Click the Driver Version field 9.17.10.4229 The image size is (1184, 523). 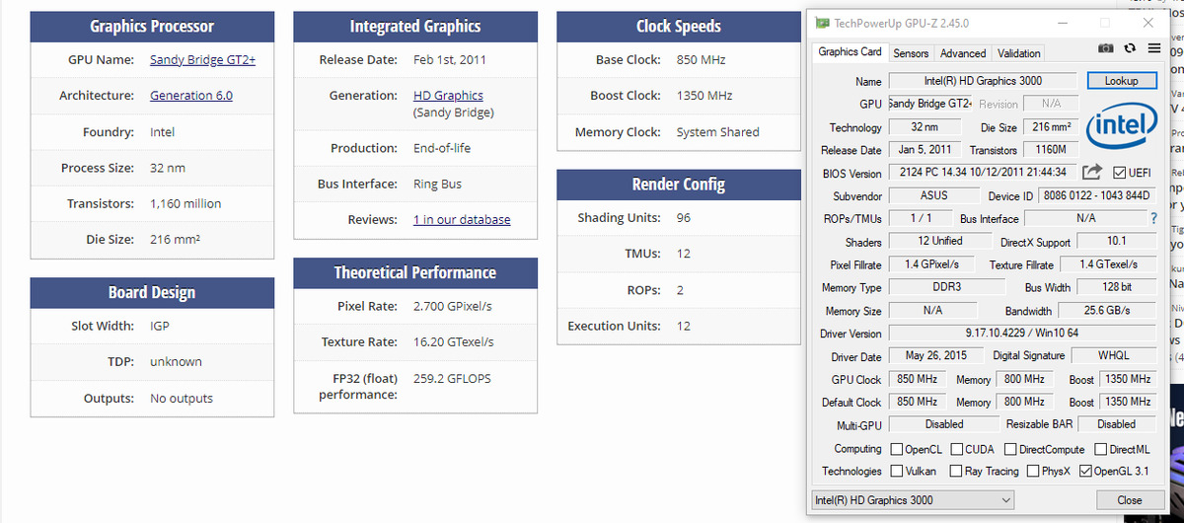pyautogui.click(x=1021, y=334)
